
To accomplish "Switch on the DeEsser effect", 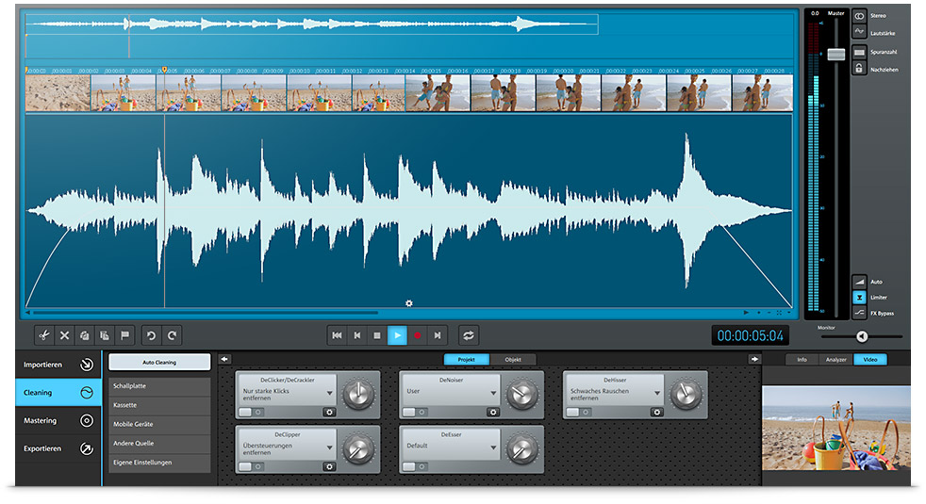I will click(415, 466).
